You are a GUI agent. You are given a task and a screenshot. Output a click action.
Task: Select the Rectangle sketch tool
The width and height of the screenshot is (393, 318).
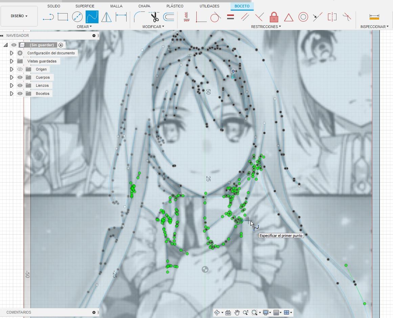(63, 17)
